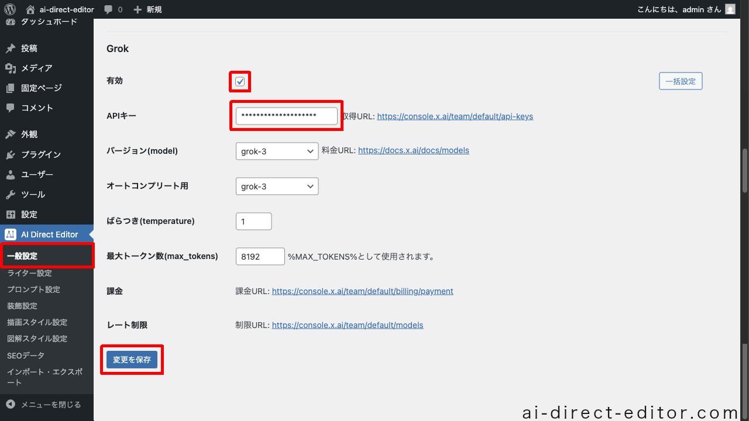Open the docs.x.ai/docs/models link

pyautogui.click(x=414, y=150)
